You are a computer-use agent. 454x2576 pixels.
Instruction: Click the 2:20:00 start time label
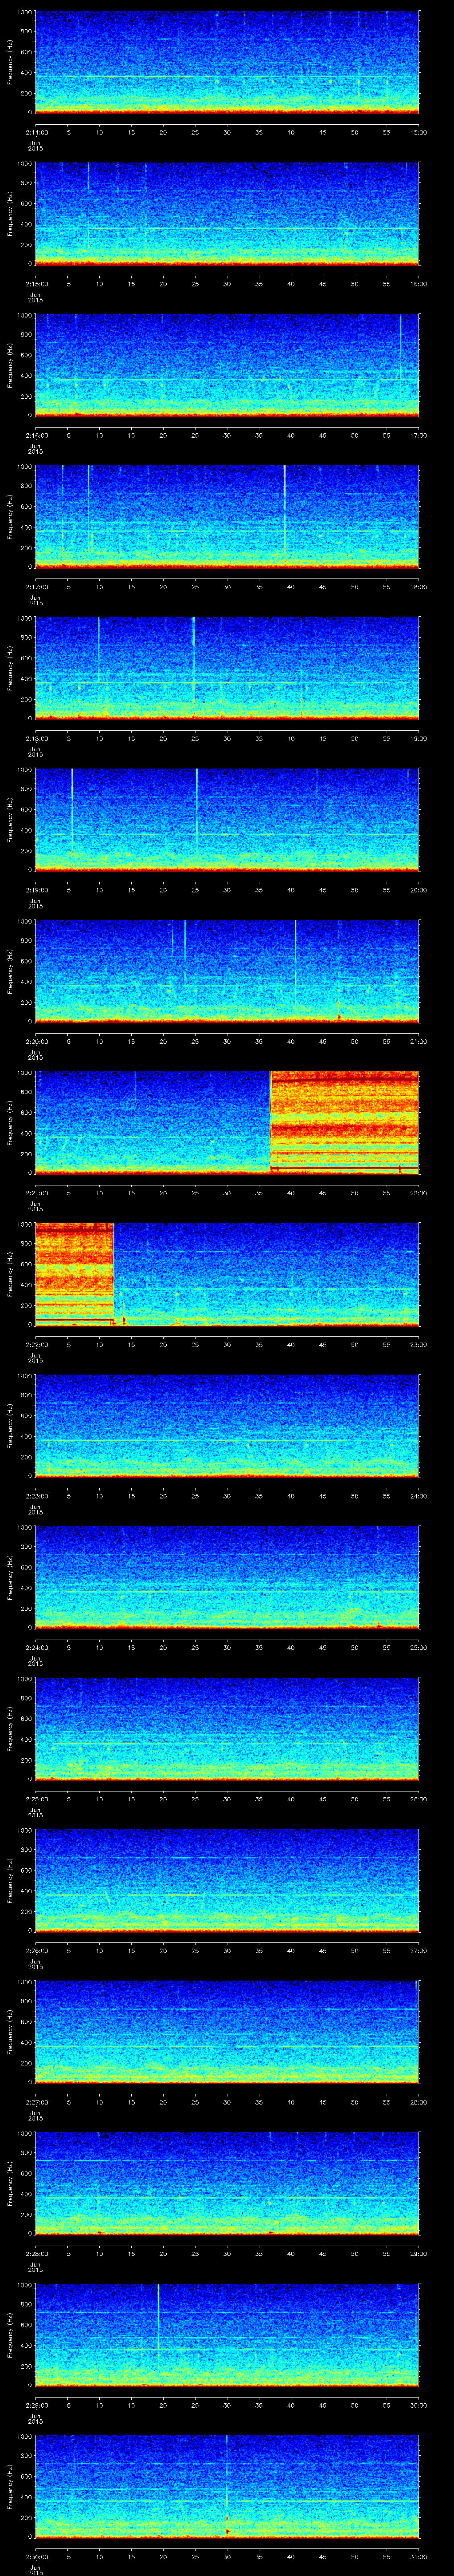[x=36, y=1041]
